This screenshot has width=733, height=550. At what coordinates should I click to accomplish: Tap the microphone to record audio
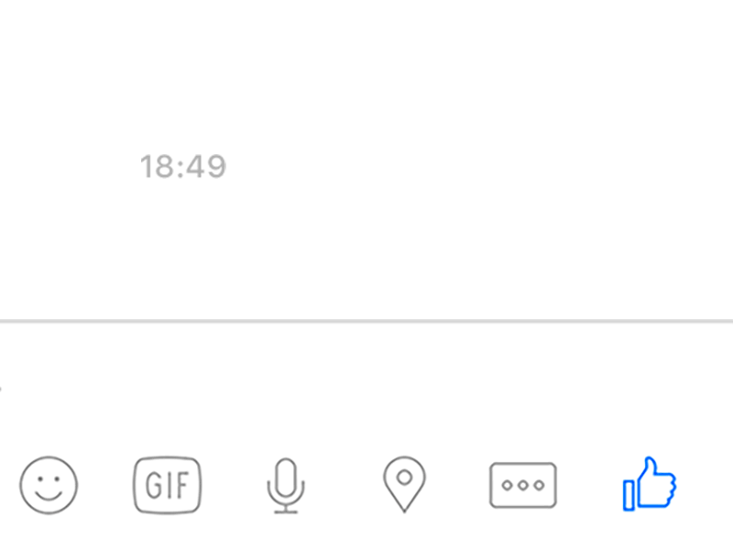click(286, 486)
